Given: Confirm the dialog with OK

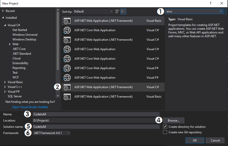Looking at the screenshot, I should click(195, 140).
